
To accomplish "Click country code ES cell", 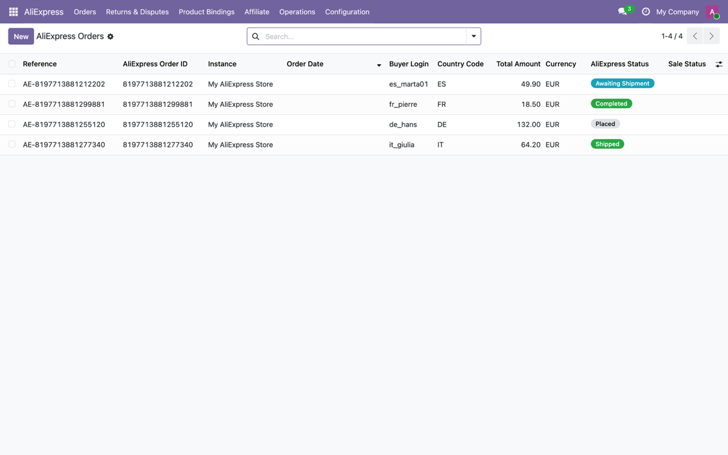I will click(442, 84).
